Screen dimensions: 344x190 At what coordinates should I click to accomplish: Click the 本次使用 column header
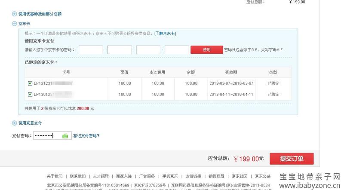[x=157, y=72]
